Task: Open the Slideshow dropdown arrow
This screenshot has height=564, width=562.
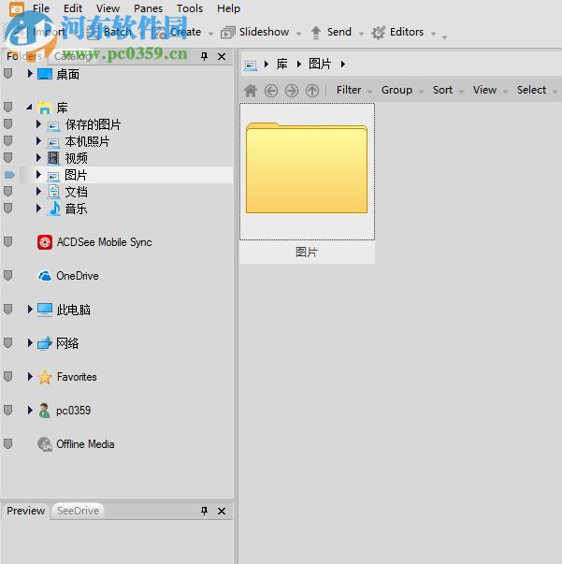Action: point(298,34)
